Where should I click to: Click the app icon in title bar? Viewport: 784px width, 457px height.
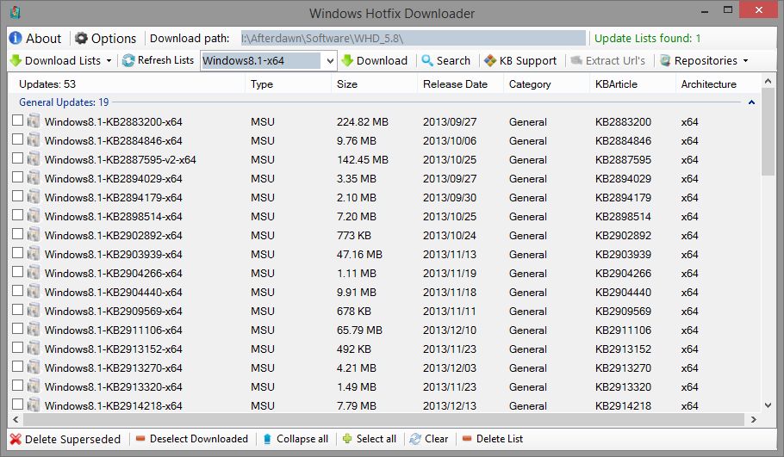pos(15,13)
